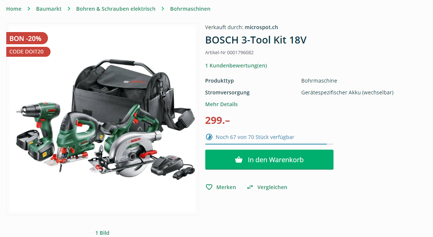The height and width of the screenshot is (237, 433).
Task: Expand Mehr Details product information
Action: coord(221,104)
